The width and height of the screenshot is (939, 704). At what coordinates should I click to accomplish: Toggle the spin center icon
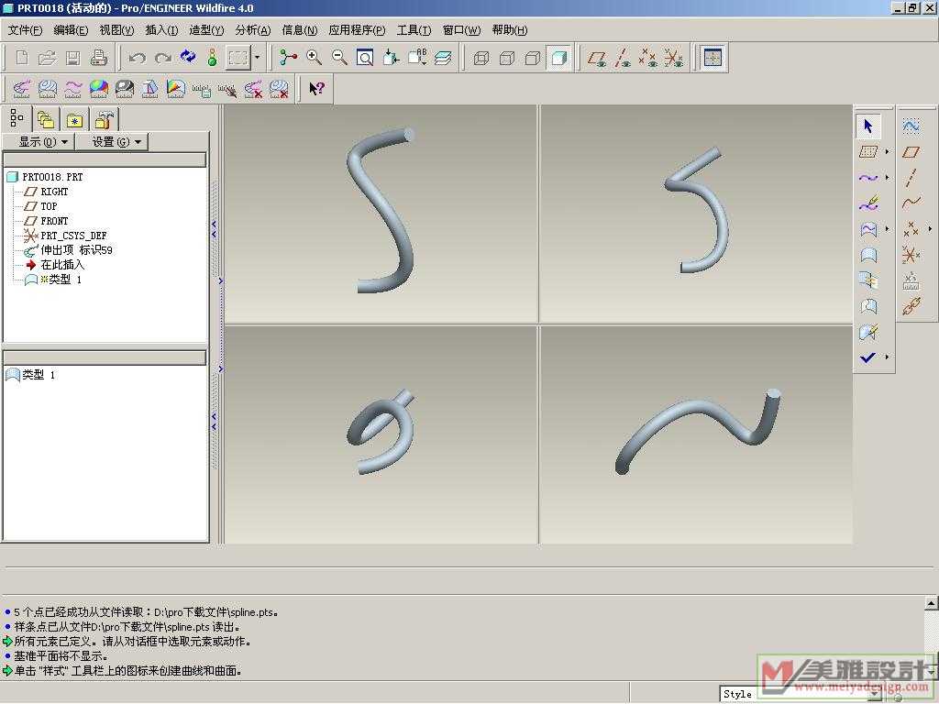tap(288, 58)
